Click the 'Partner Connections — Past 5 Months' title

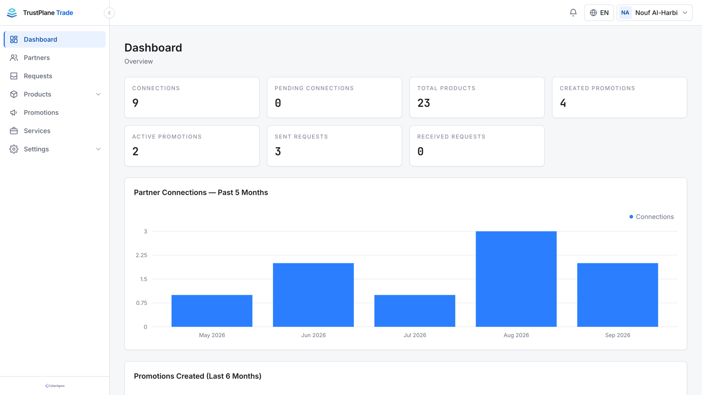201,192
